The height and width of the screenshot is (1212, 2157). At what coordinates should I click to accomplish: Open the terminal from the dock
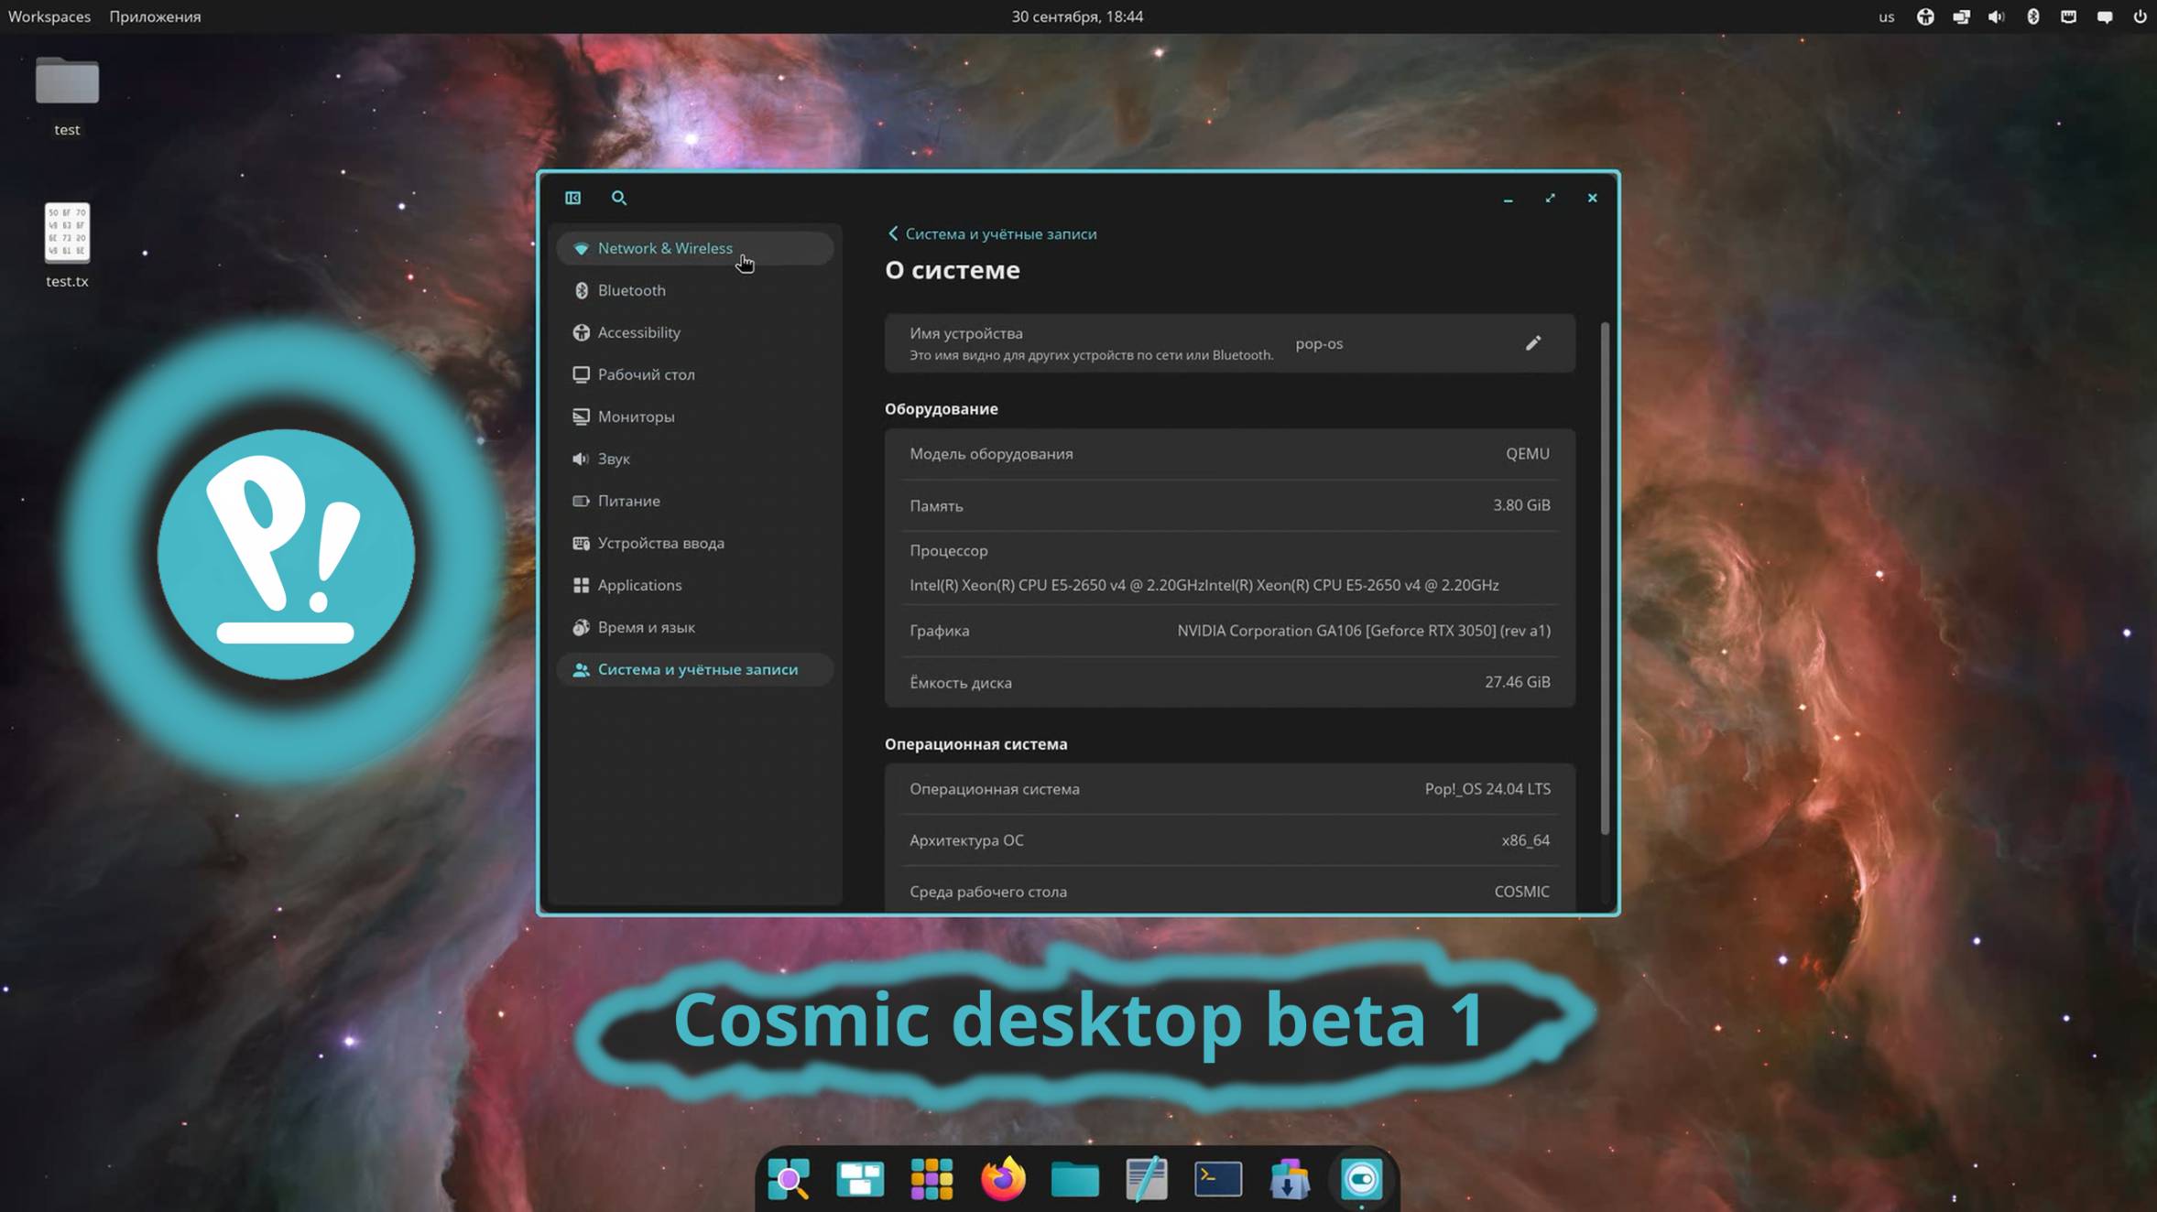(x=1216, y=1179)
